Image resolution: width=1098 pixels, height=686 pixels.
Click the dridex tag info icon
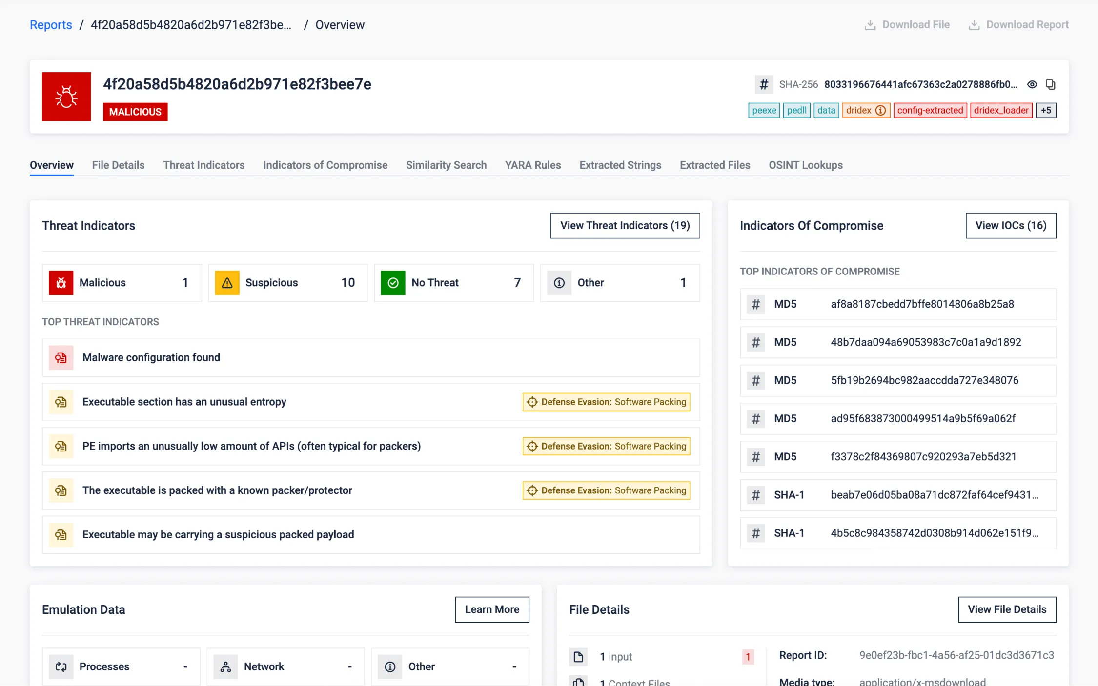[x=880, y=110]
